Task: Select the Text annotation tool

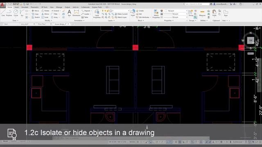Action: pyautogui.click(x=69, y=13)
